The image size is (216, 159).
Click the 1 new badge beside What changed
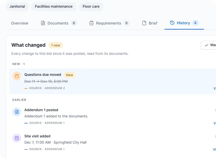point(56,45)
